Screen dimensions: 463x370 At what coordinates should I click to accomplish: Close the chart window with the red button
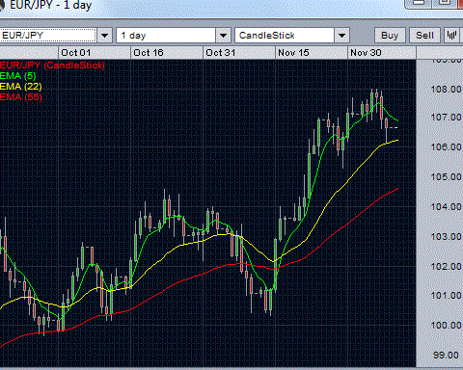click(461, 3)
